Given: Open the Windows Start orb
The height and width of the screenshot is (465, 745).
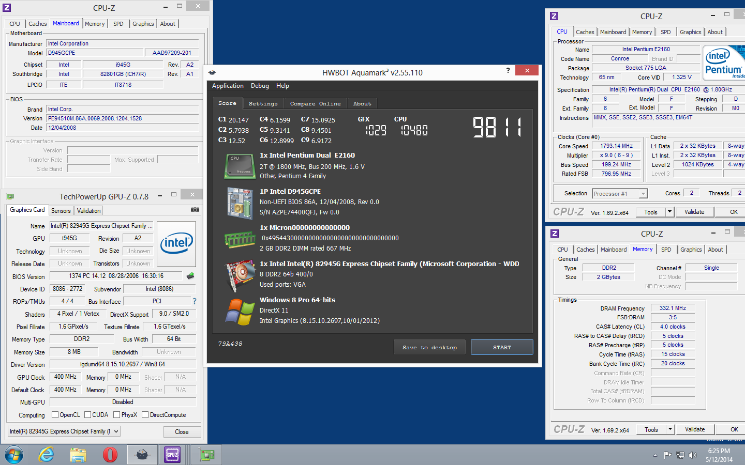Looking at the screenshot, I should click(14, 455).
